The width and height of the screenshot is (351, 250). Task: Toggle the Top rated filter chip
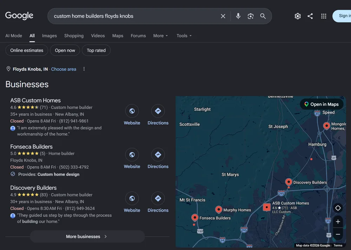coord(96,51)
